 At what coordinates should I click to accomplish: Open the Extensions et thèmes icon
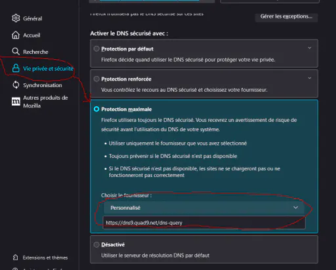(x=15, y=258)
